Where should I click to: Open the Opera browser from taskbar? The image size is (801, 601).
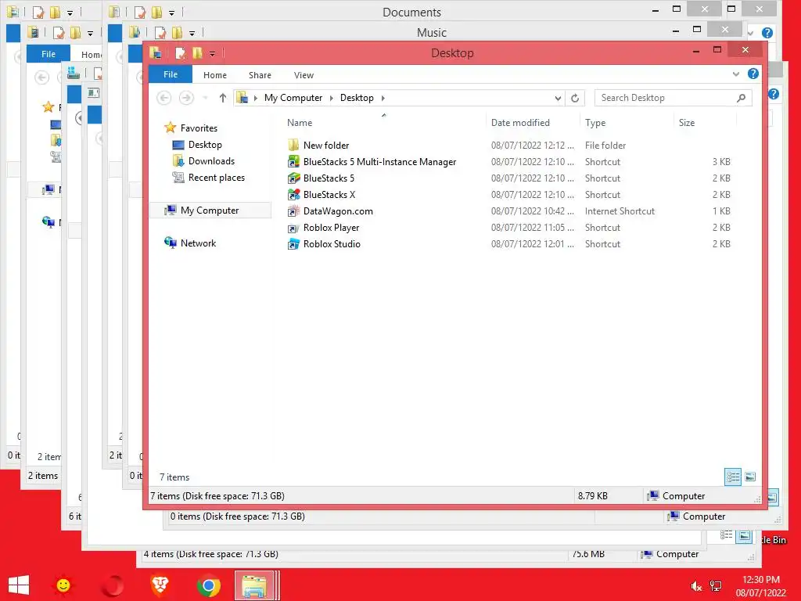[112, 585]
